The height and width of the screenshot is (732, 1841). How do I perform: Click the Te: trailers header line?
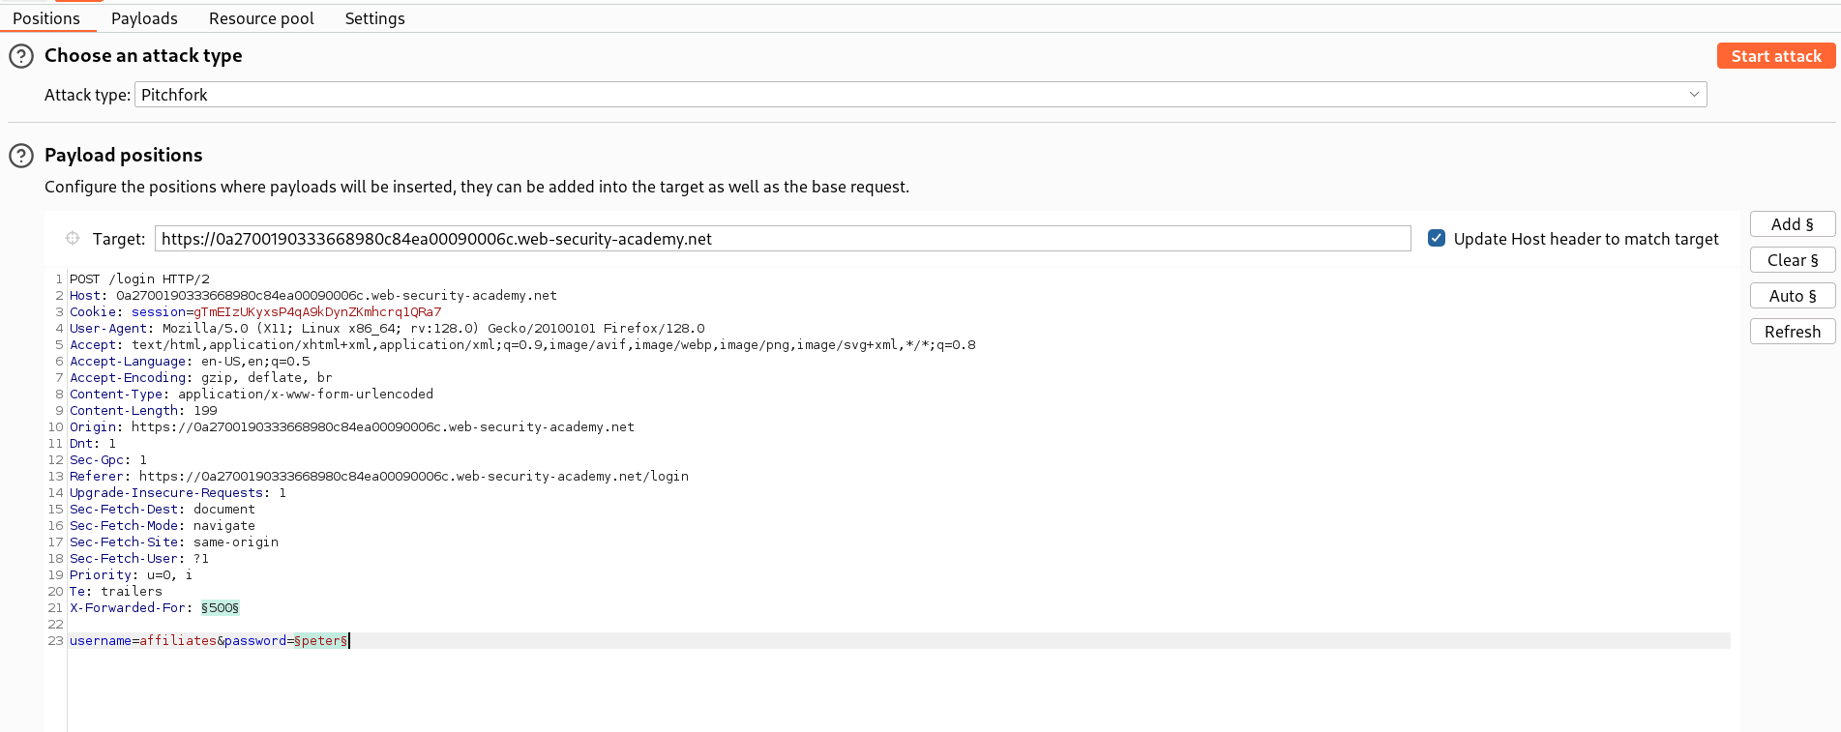(x=116, y=592)
